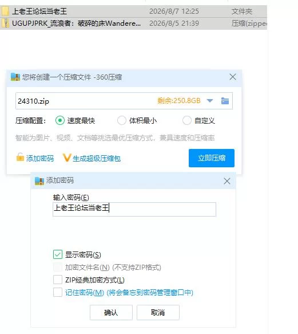Cancel password dialog with 取消 button

click(x=158, y=312)
